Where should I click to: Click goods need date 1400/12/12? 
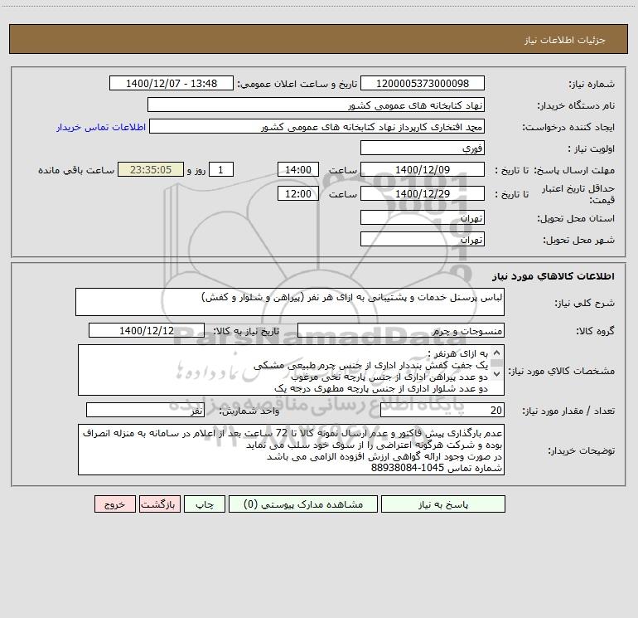tap(147, 330)
